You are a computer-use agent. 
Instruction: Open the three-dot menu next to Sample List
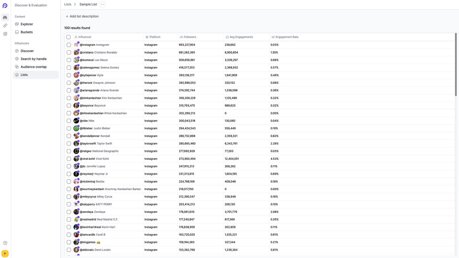[x=102, y=4]
